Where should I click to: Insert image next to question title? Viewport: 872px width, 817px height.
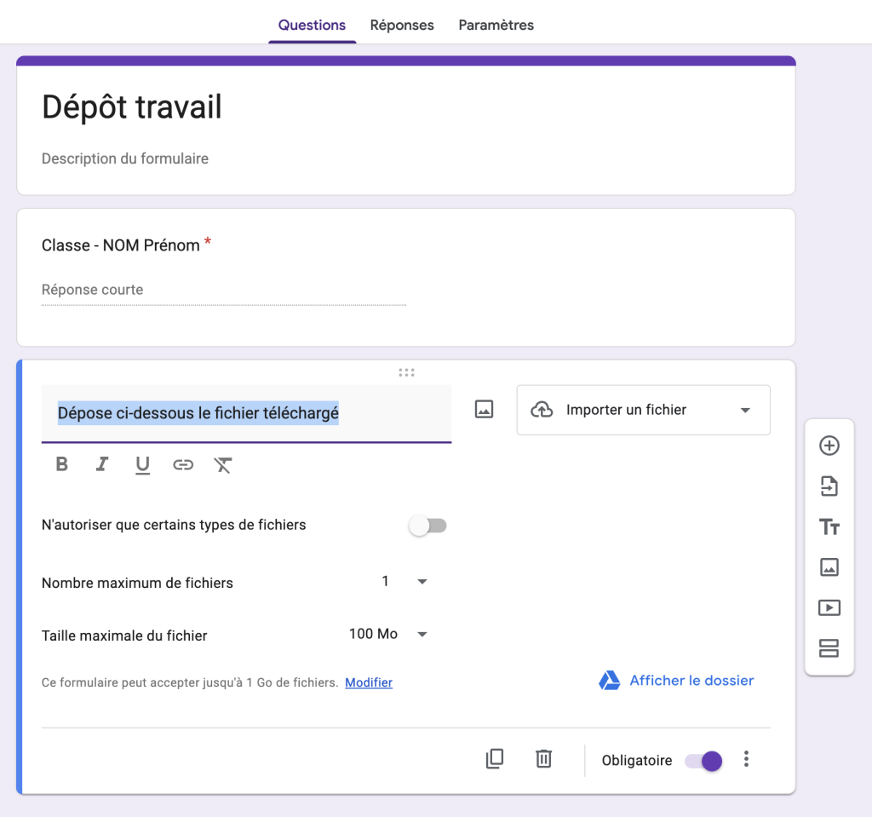click(x=484, y=410)
